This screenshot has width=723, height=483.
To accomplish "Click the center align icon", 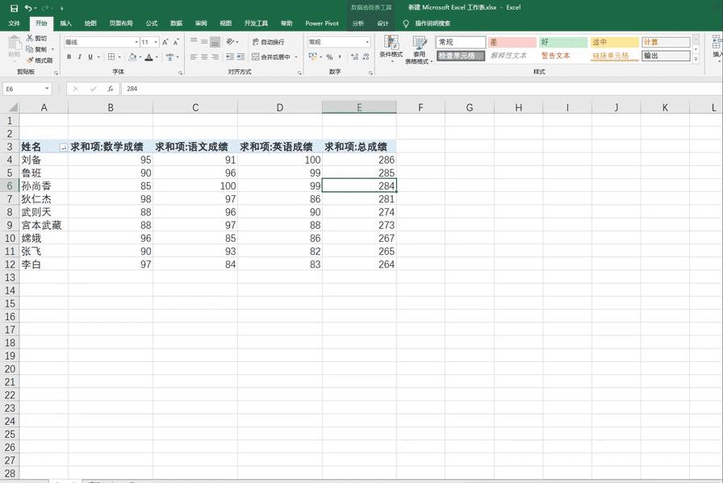I will (x=204, y=57).
